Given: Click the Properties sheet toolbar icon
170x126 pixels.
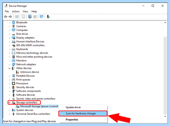Looking at the screenshot, I should [24, 17].
